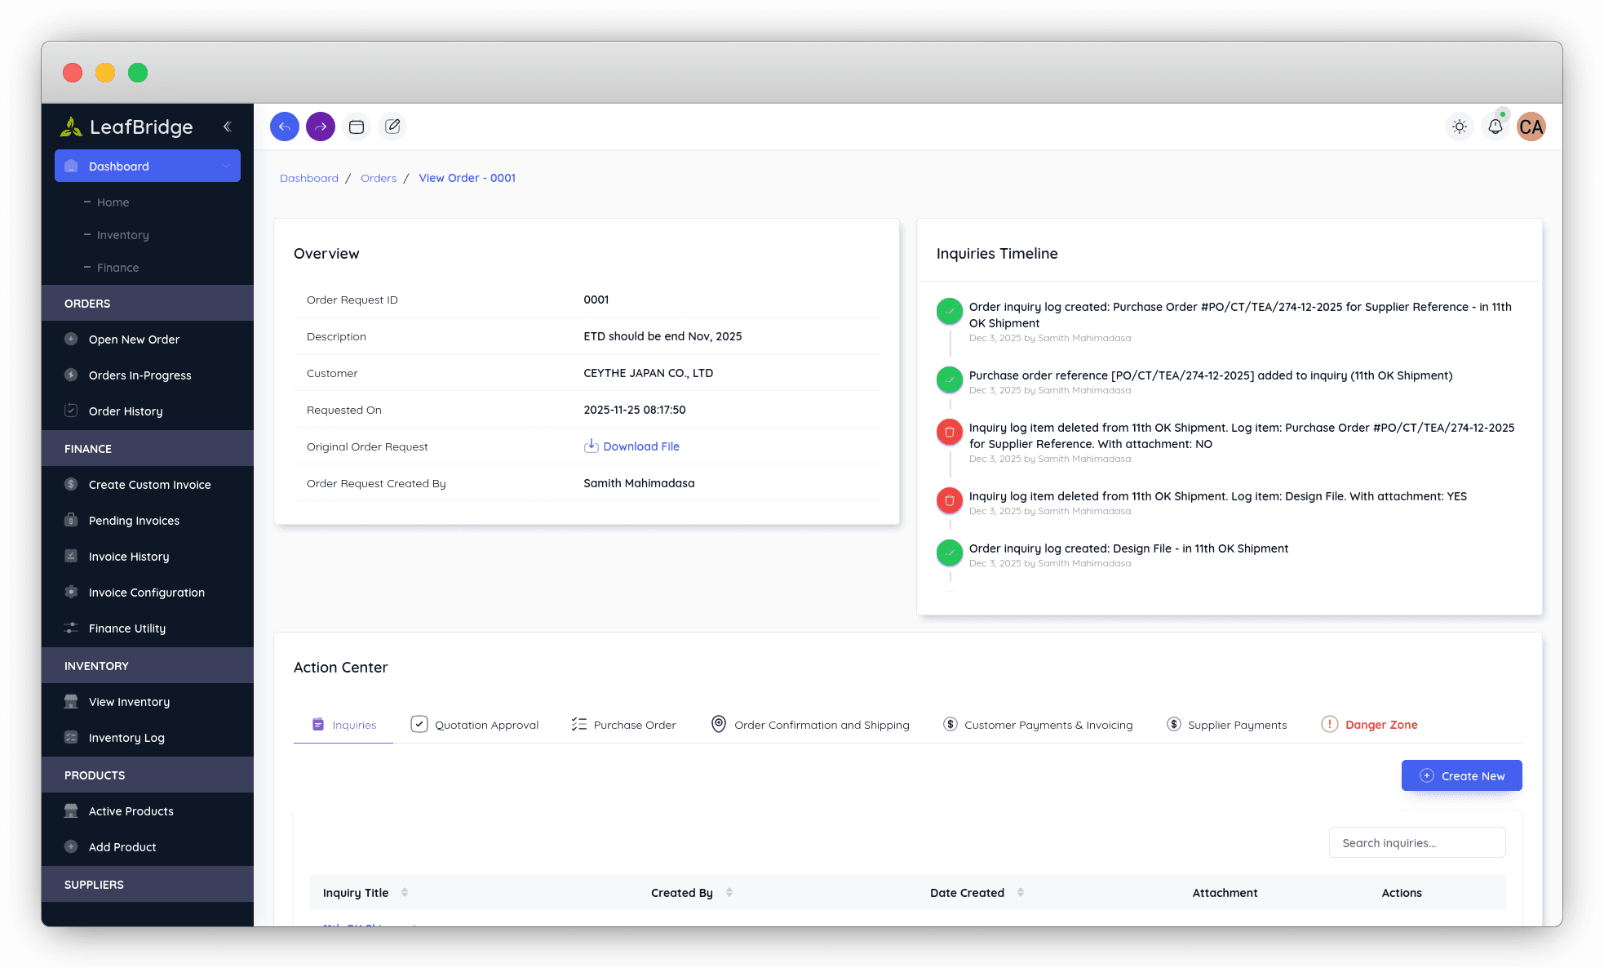Click the Create Custom Invoice dollar icon

[71, 484]
